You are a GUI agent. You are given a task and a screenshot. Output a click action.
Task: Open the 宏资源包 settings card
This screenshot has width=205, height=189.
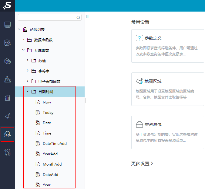[x=168, y=132]
